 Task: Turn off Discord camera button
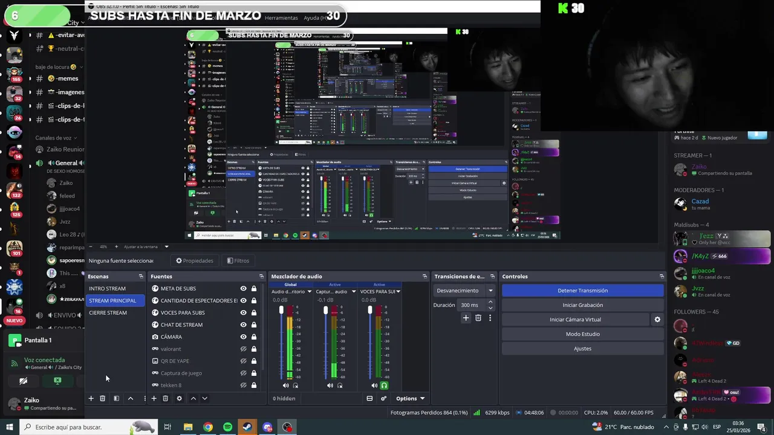point(23,381)
